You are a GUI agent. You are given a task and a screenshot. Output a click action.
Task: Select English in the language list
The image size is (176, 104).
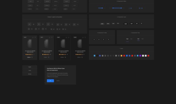point(30,67)
